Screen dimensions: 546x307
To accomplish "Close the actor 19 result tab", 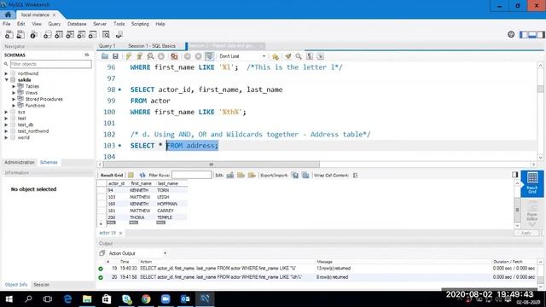I will tap(120, 233).
